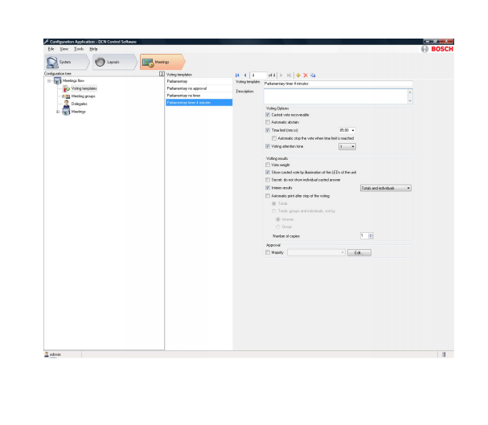488x425 pixels.
Task: Open the Layouts navigation step
Action: pos(113,62)
